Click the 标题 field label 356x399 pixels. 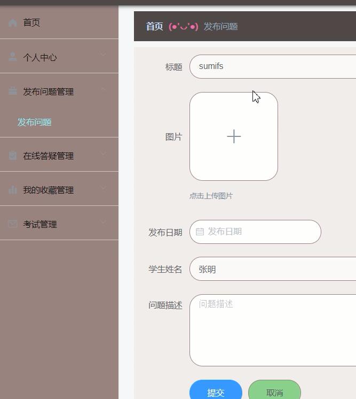pyautogui.click(x=173, y=67)
